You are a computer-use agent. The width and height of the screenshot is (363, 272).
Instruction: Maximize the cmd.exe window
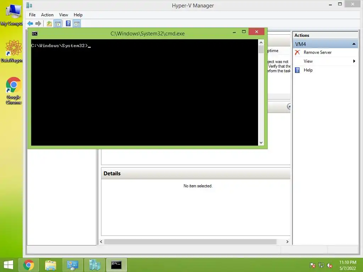(244, 32)
